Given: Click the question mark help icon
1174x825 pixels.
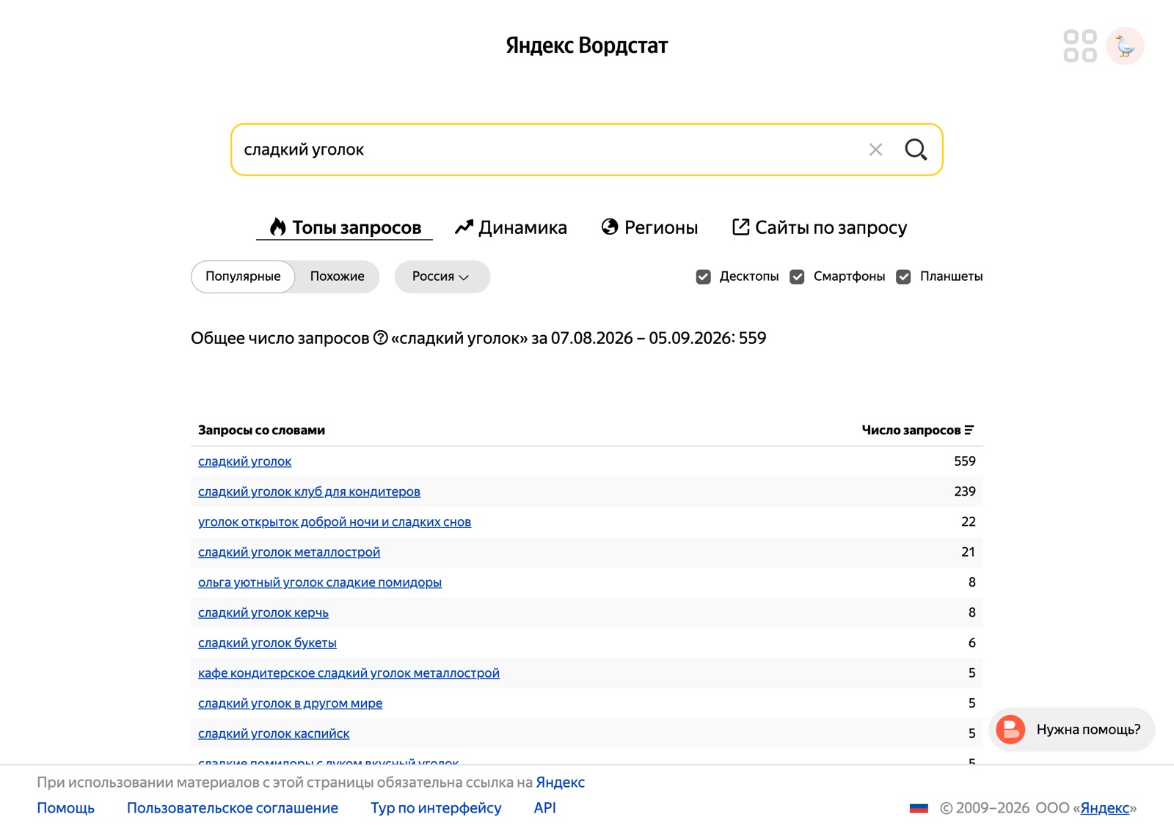Looking at the screenshot, I should pyautogui.click(x=380, y=337).
